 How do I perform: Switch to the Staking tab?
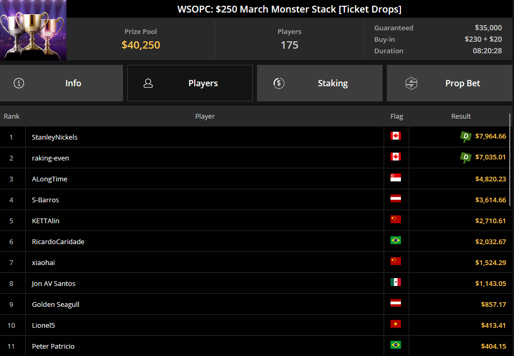pos(320,83)
